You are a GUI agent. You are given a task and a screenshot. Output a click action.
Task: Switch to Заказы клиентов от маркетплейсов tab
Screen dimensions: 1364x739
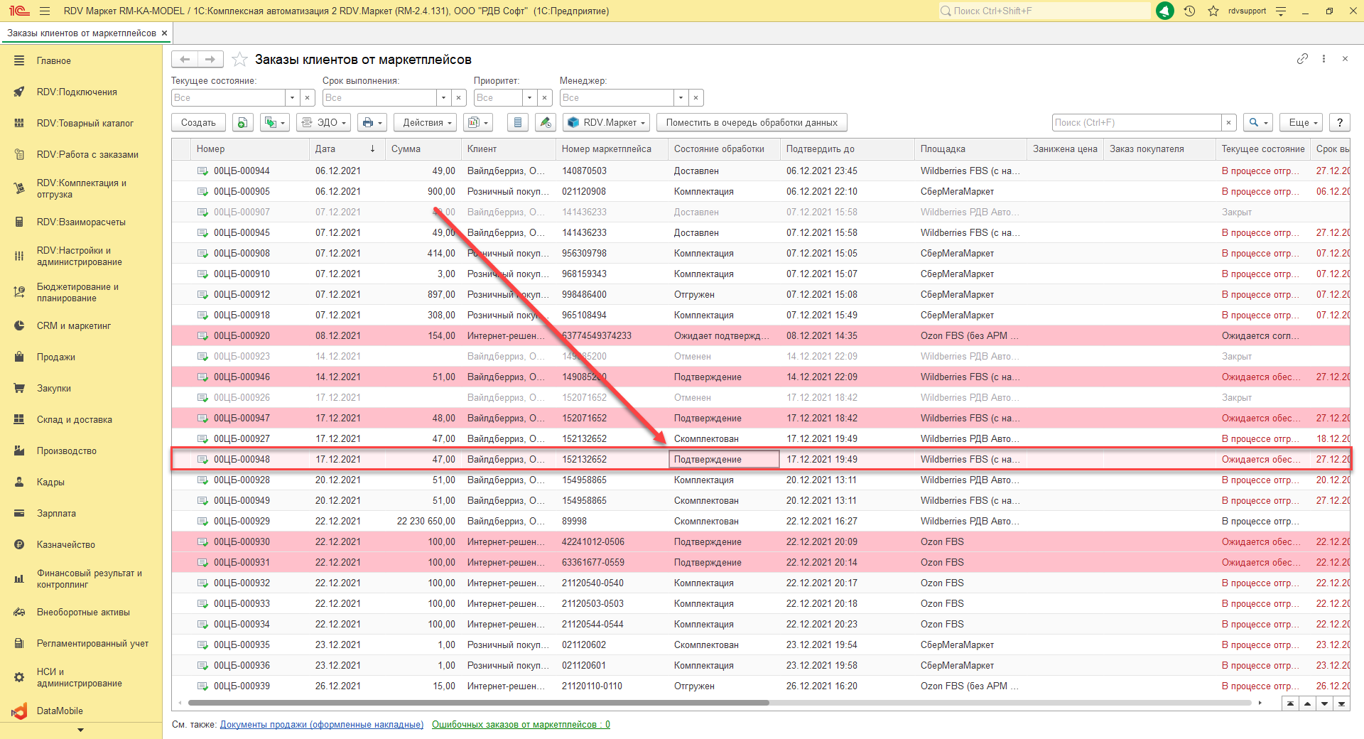tap(82, 33)
